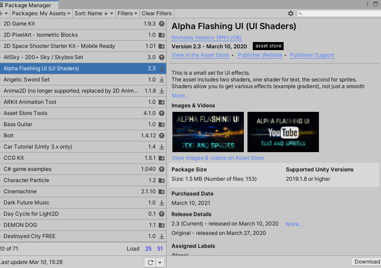Viewport: 381px width, 268px height.
Task: Open the YouTube video thumbnail
Action: pos(283,132)
